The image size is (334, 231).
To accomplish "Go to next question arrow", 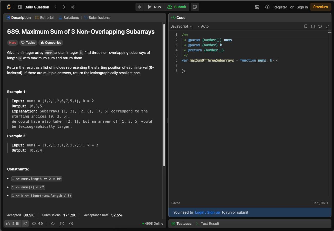I will click(64, 7).
